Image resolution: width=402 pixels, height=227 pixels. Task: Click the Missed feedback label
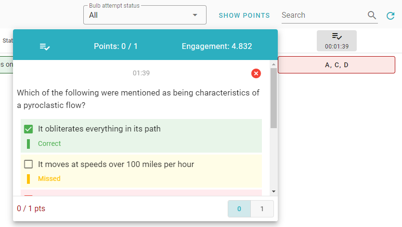click(x=49, y=179)
